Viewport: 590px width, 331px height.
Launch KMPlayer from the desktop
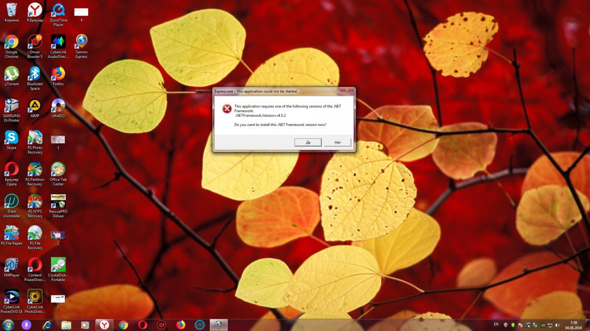[x=11, y=265]
